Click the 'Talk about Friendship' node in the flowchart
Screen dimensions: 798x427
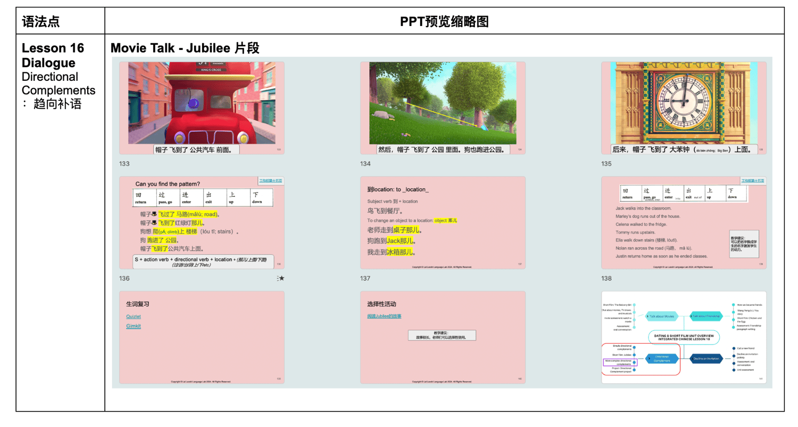pos(706,316)
